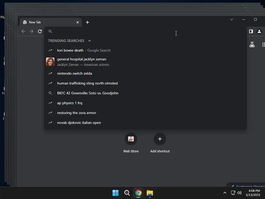Click the magnifier icon in the address bar
The height and width of the screenshot is (199, 265).
click(x=50, y=31)
